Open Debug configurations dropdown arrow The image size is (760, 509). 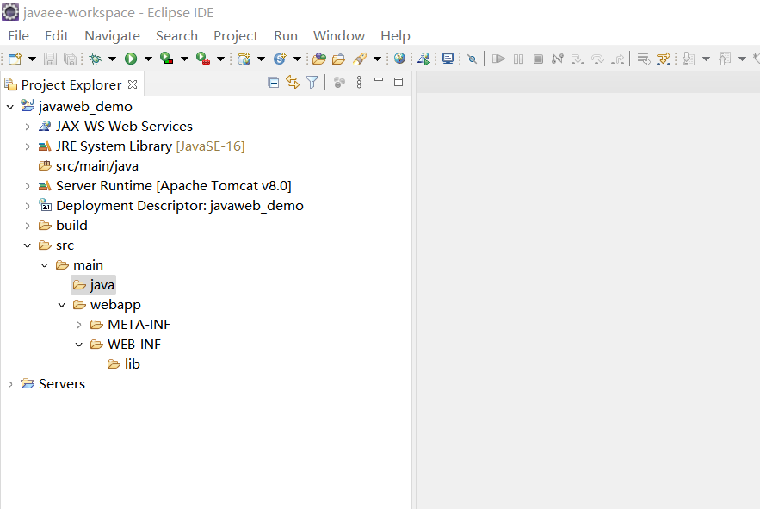tap(112, 59)
